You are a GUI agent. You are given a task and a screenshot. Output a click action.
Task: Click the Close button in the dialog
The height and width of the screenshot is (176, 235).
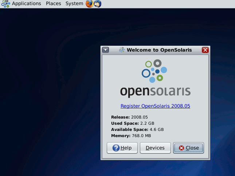tap(188, 148)
